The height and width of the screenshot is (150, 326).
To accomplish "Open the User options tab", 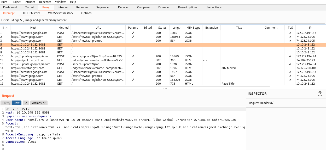I will pyautogui.click(x=213, y=7).
